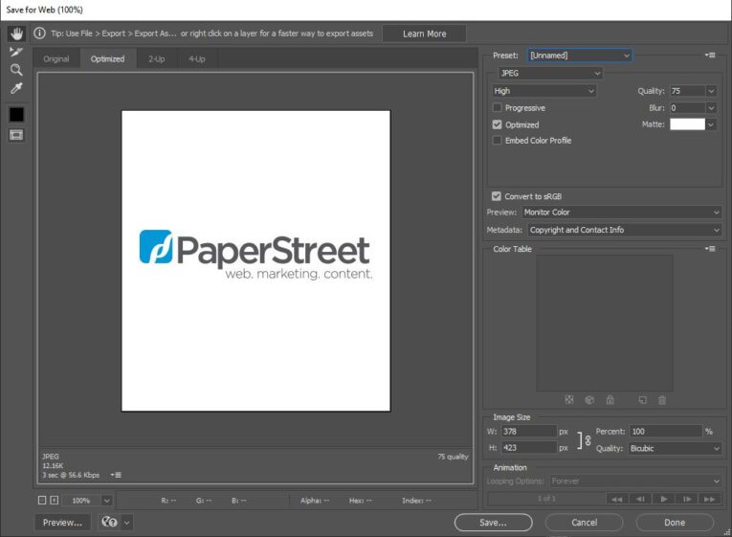Open the browser preview dropdown arrow

127,522
